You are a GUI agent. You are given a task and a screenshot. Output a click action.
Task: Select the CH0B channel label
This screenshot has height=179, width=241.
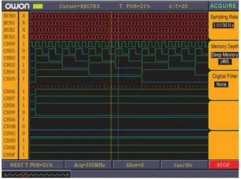(x=9, y=126)
